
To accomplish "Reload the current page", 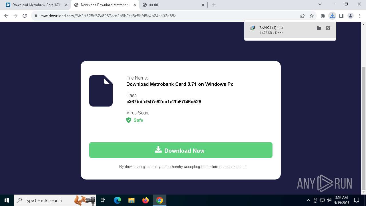I will (x=25, y=16).
